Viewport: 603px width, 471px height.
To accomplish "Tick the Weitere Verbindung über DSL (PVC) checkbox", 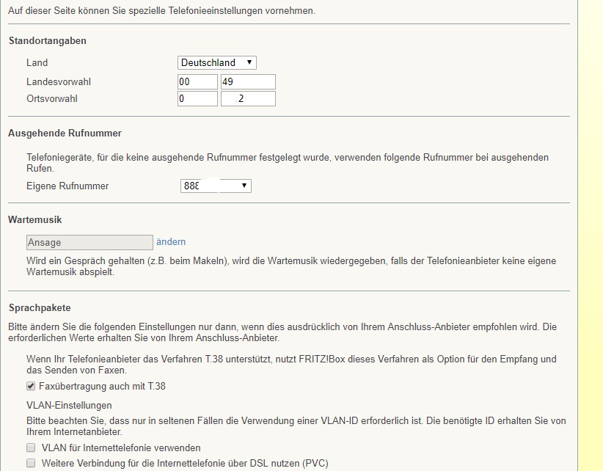I will point(31,463).
